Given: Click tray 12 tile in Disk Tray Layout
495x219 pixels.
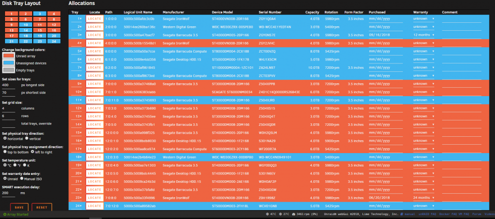Looking at the screenshot, I should point(54,25).
